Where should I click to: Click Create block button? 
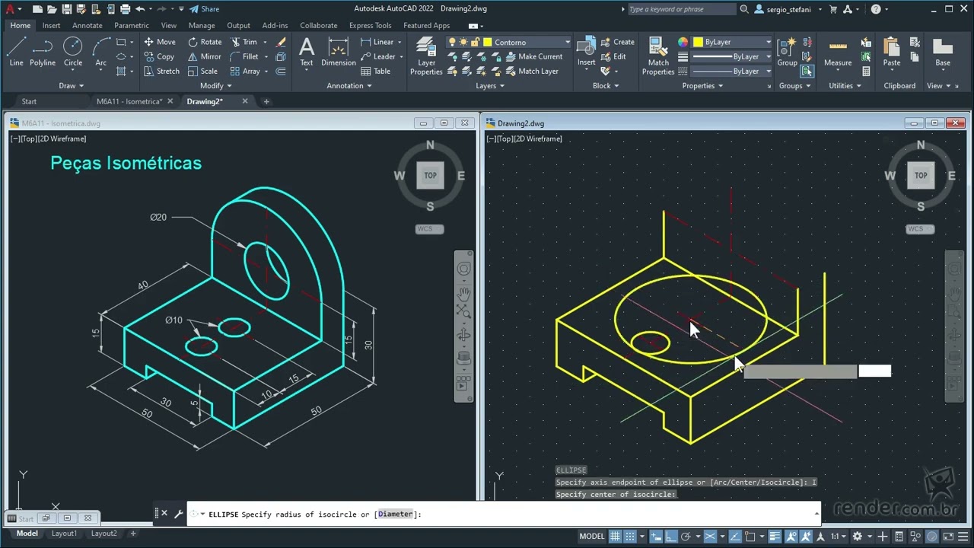coord(617,42)
